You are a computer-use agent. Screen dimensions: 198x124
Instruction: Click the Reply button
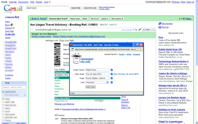(x=146, y=30)
